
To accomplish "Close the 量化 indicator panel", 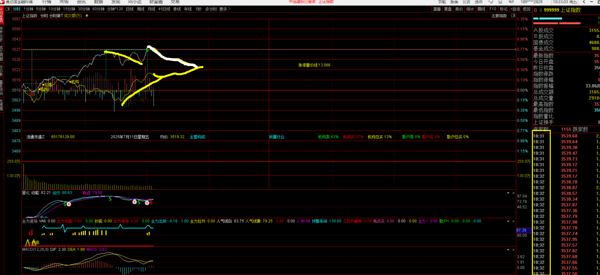I will (513, 193).
